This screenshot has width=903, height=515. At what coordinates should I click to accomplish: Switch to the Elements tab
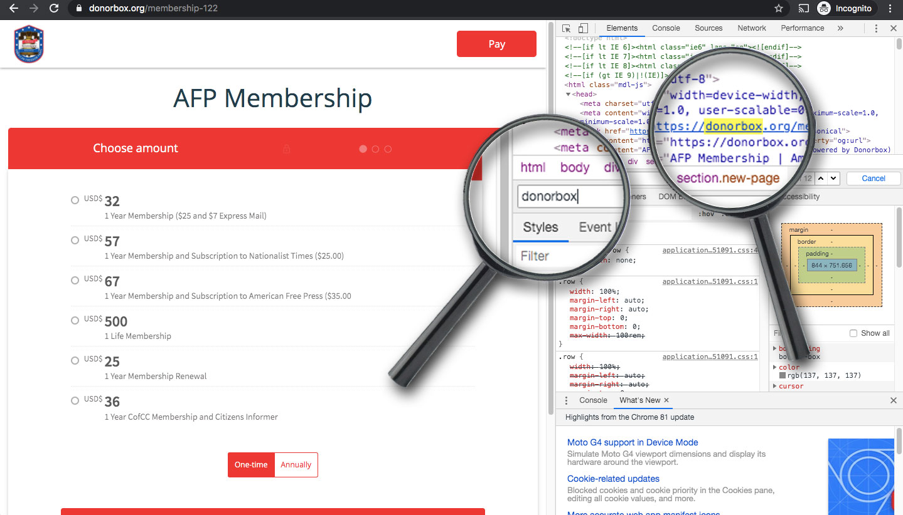[622, 28]
